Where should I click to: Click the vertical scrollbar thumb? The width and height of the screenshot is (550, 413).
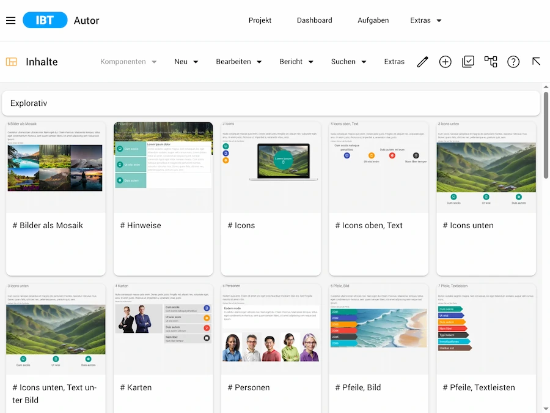pos(546,135)
